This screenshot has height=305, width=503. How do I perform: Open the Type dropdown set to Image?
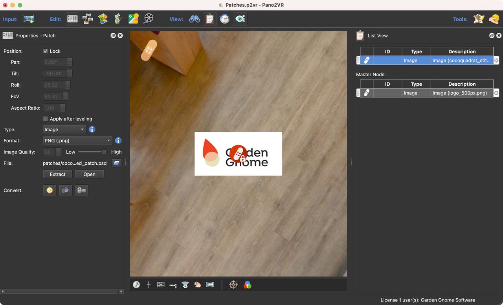(x=64, y=129)
